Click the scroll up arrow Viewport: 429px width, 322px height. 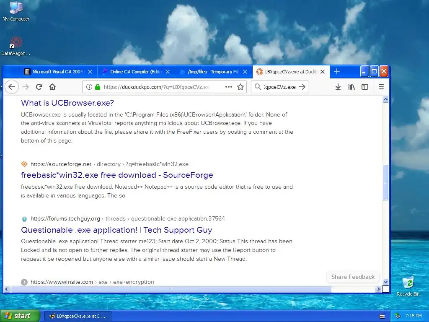point(385,99)
